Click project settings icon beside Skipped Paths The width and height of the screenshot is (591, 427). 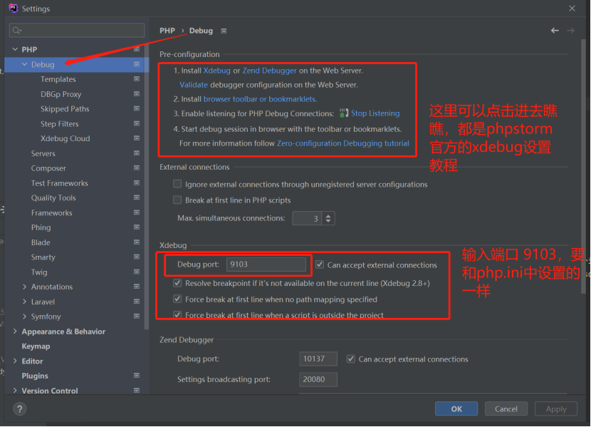[137, 108]
